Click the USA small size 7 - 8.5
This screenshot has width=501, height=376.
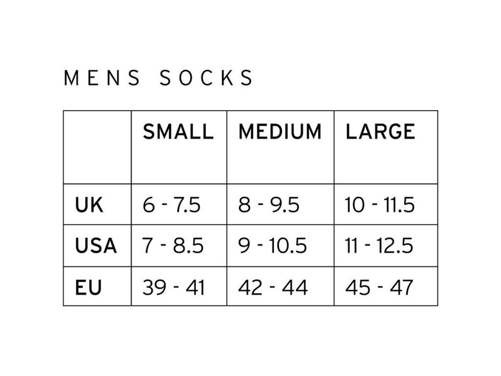(x=173, y=246)
